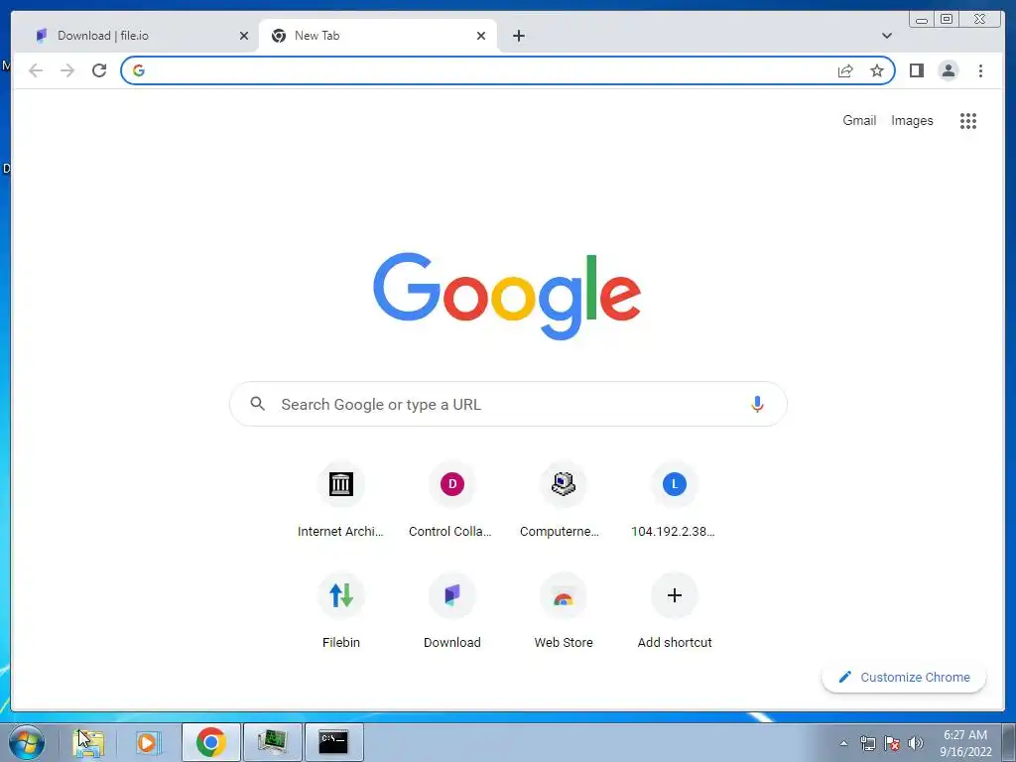The width and height of the screenshot is (1016, 762).
Task: Bookmark this tab with star icon
Action: point(877,70)
